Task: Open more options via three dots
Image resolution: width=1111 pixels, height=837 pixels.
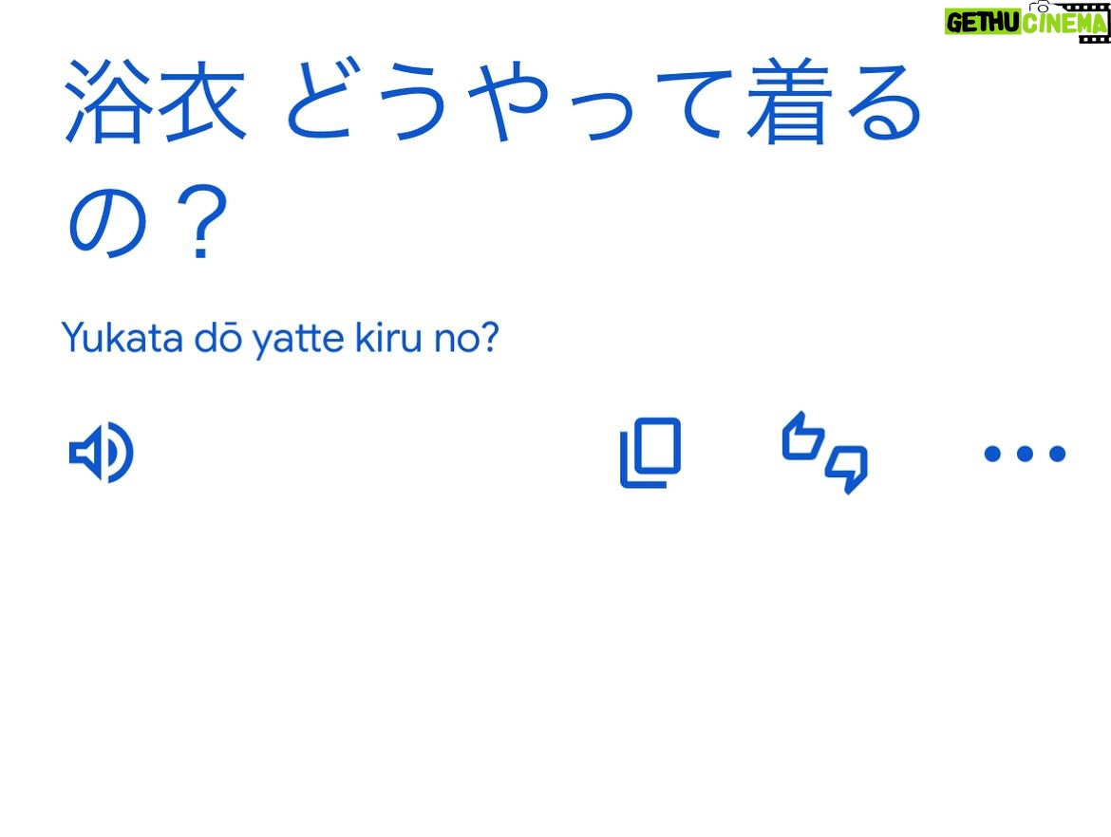Action: point(1025,454)
